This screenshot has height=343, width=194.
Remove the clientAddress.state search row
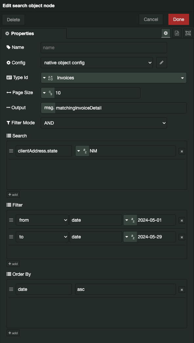pos(182,151)
